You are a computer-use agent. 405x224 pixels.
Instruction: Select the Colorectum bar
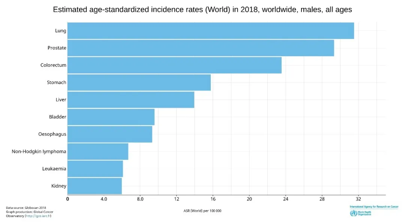175,65
